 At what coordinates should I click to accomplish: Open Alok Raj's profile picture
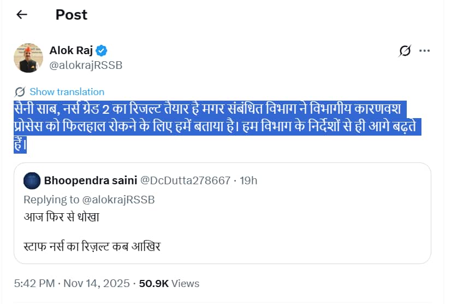point(28,58)
